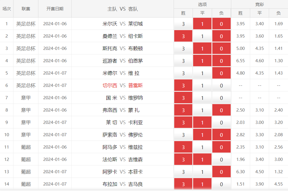288x191 pixels.
Task: Deselect win option 3 for 弗洛西 VS 蒙扎
Action: (183, 110)
